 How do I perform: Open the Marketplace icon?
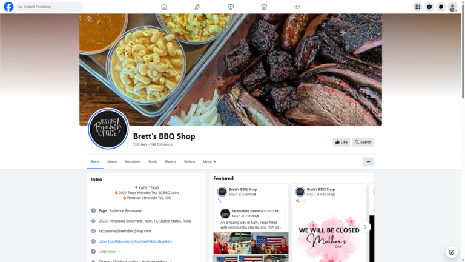click(x=264, y=7)
